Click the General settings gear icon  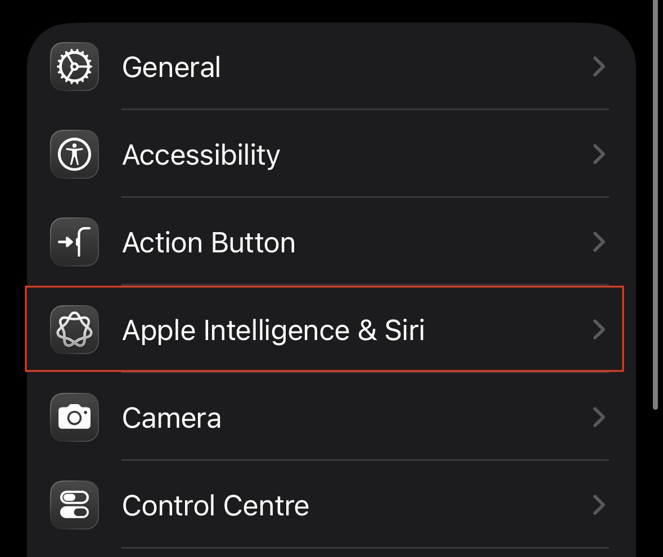pyautogui.click(x=74, y=66)
